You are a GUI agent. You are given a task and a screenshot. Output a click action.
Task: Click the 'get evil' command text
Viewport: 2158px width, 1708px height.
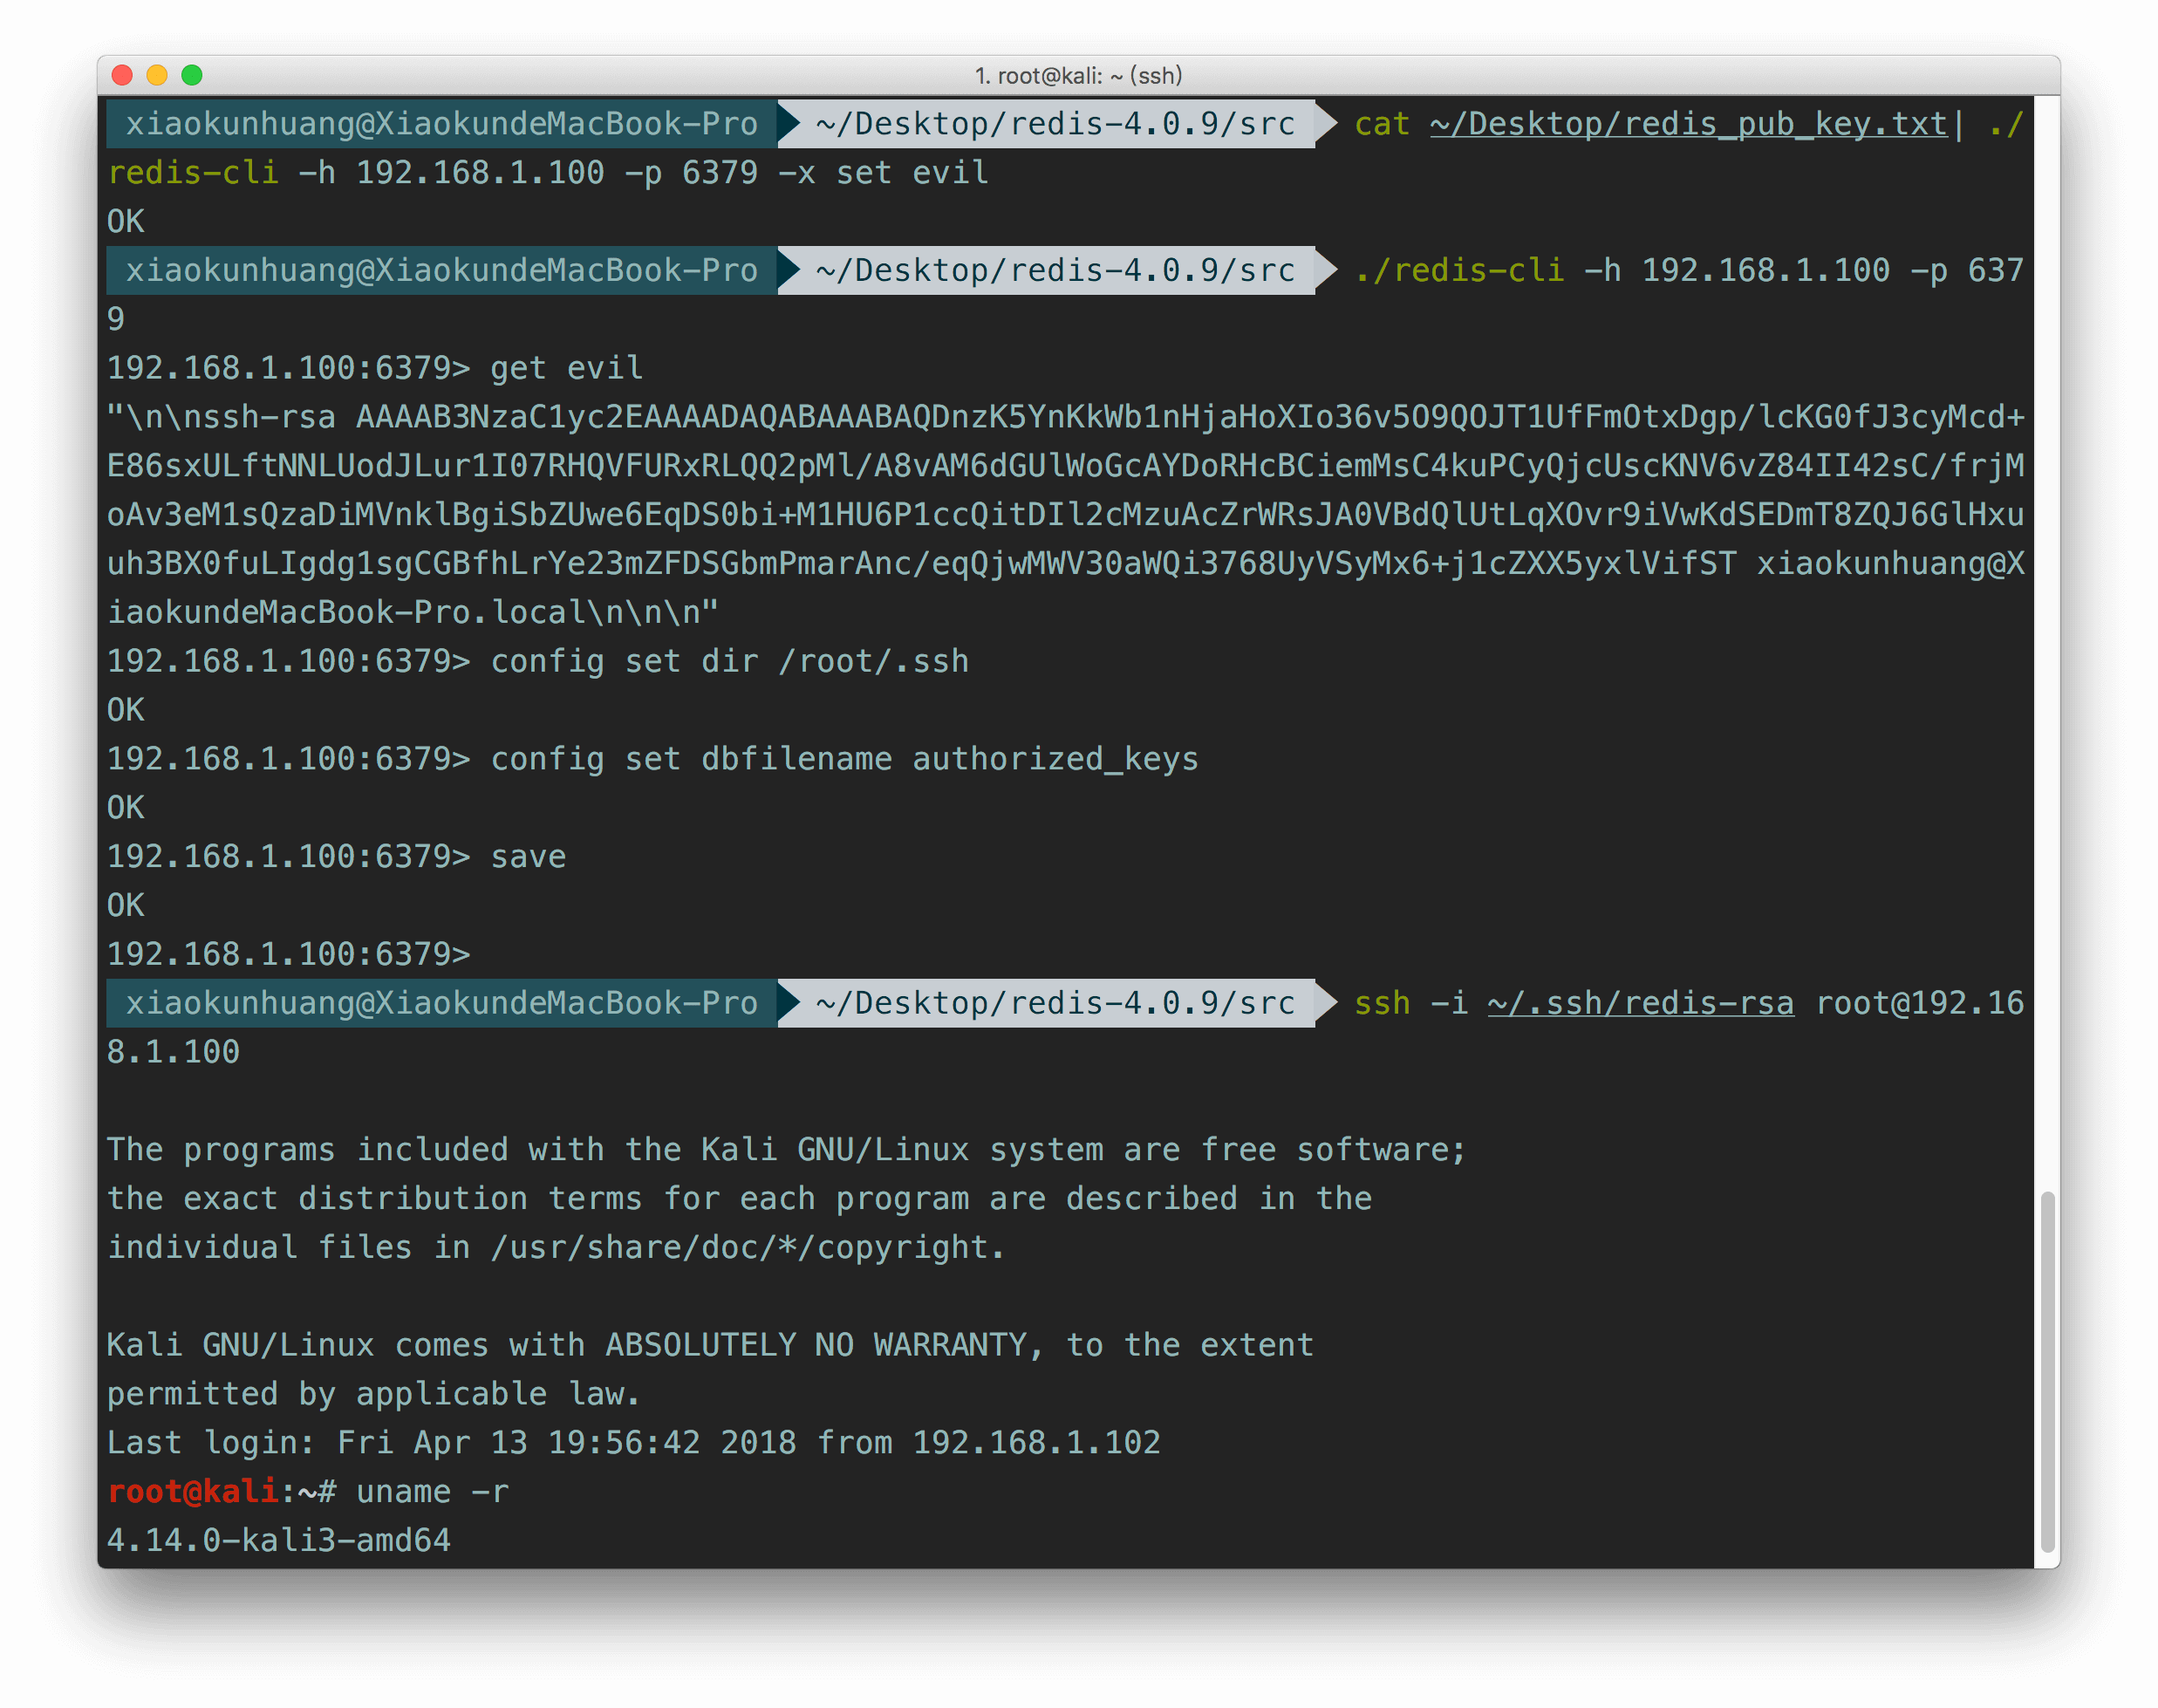click(566, 368)
